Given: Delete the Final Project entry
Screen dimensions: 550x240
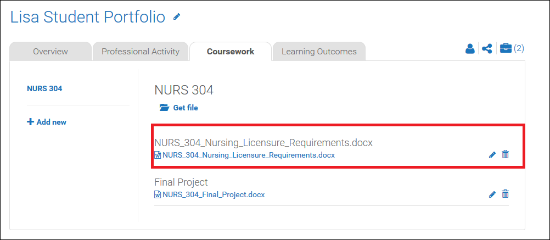Looking at the screenshot, I should click(x=506, y=194).
